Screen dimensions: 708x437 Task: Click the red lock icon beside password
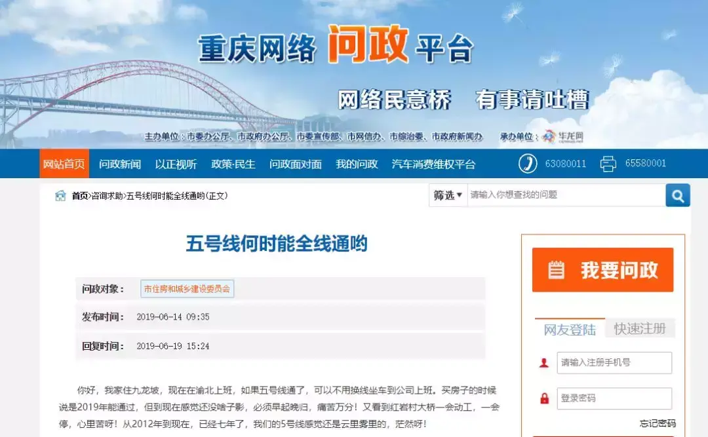543,398
